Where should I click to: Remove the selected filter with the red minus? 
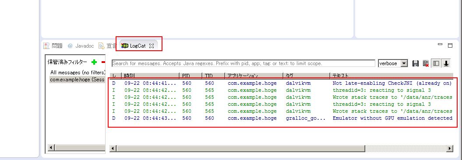point(103,62)
